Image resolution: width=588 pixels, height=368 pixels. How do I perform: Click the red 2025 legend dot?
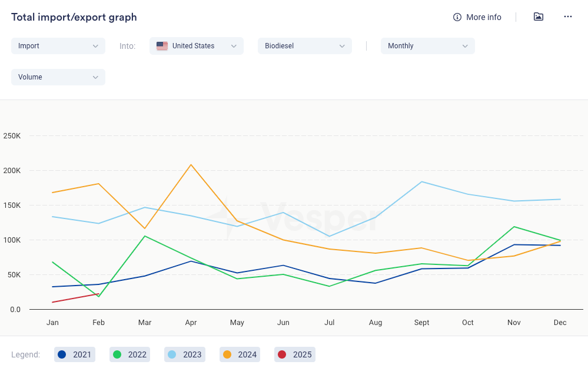click(282, 354)
